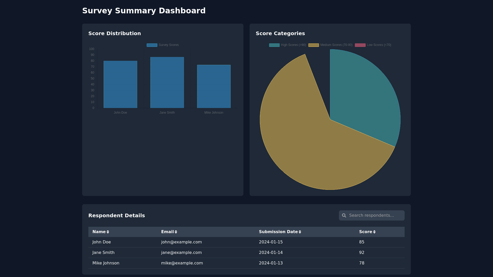
Task: Click the sort arrows icon next to Name
Action: pyautogui.click(x=108, y=232)
